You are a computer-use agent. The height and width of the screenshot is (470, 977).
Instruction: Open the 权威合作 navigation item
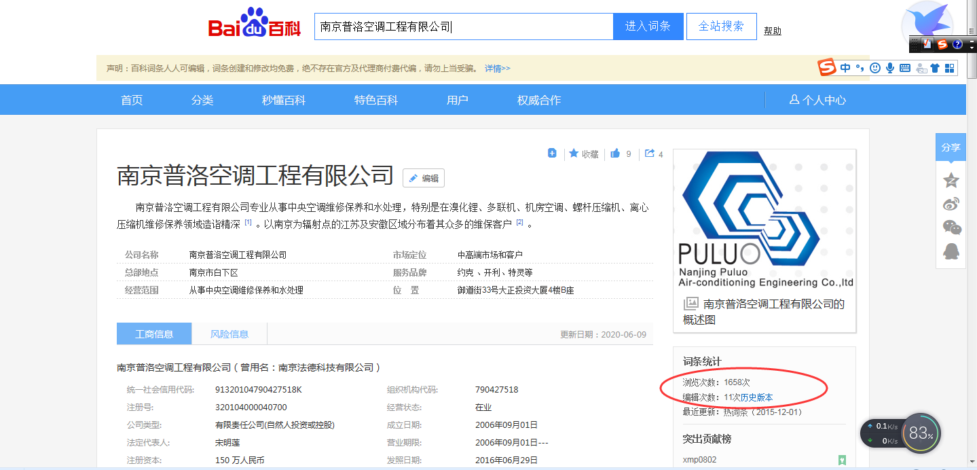[539, 100]
